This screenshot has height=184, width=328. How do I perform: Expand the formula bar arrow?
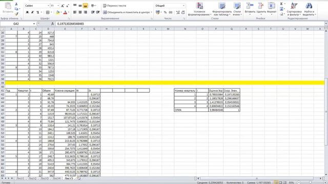coord(326,24)
